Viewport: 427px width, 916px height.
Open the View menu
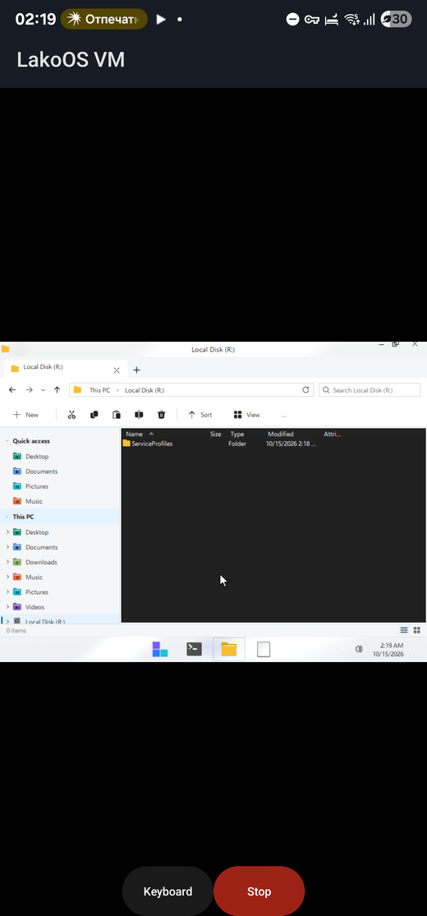coord(246,415)
